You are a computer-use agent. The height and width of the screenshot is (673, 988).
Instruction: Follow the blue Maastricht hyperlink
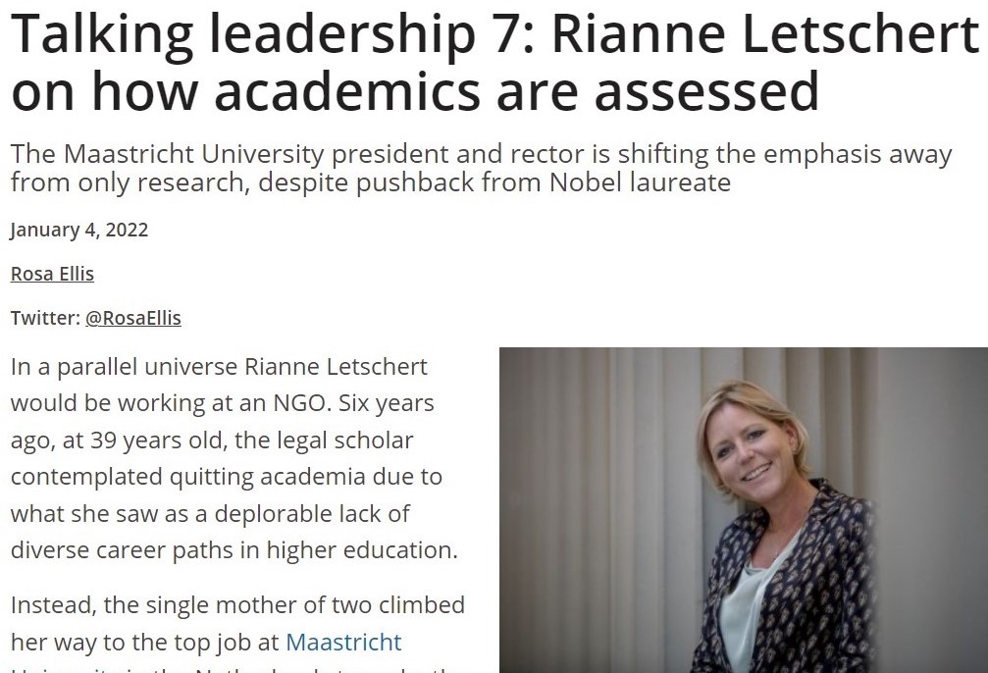pos(343,643)
